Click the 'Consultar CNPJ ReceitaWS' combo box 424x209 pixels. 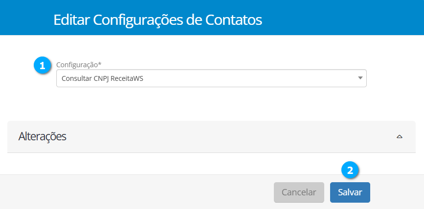click(x=211, y=78)
